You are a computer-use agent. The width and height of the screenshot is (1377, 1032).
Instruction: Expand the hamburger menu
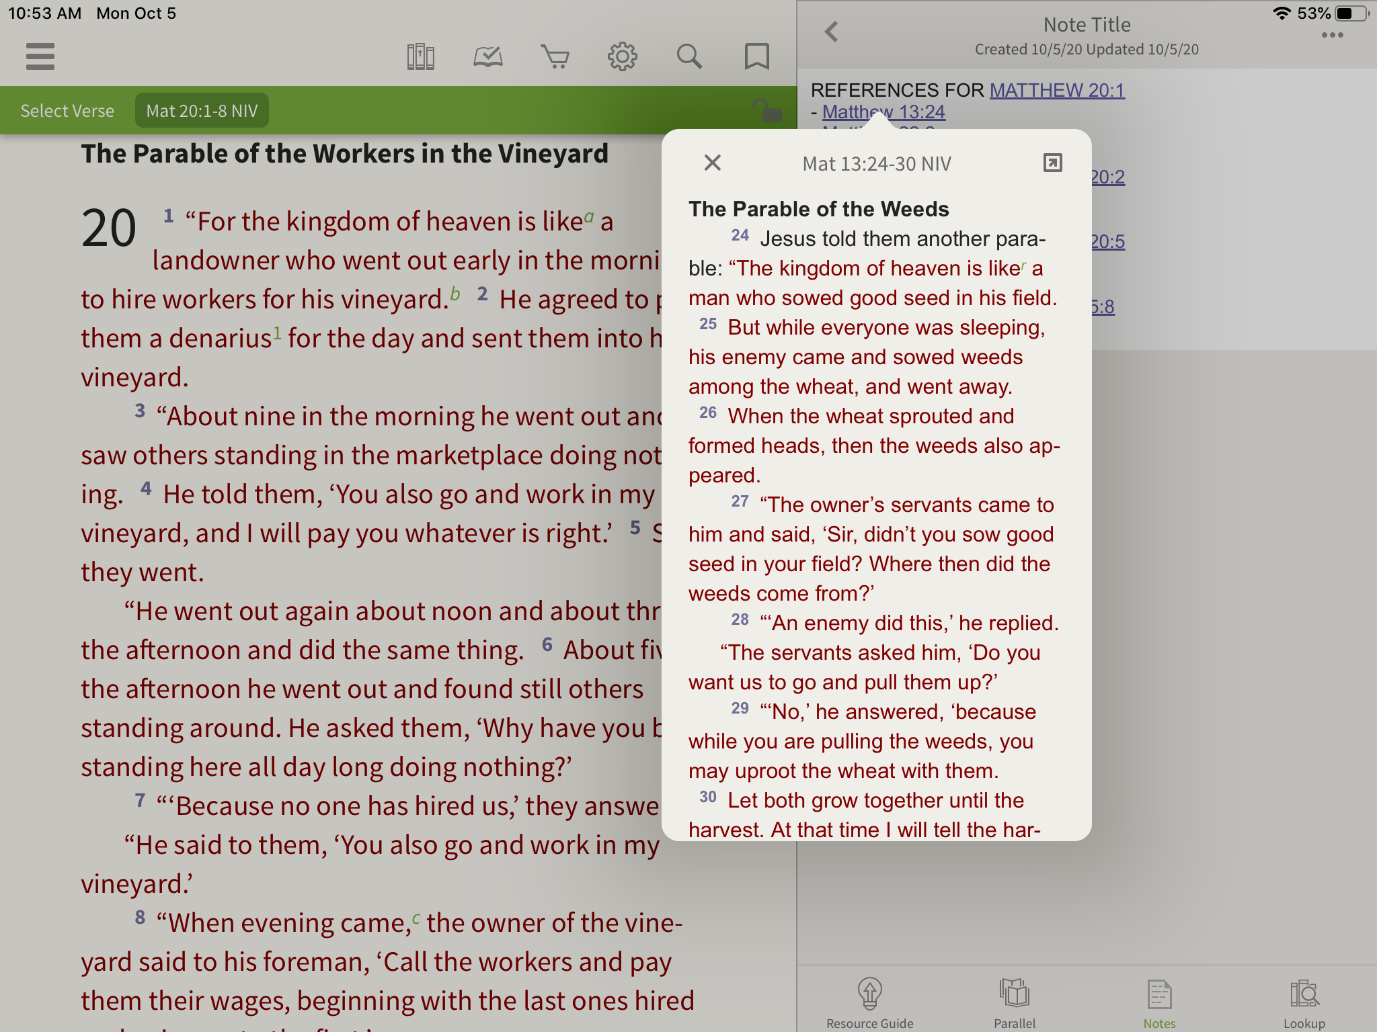point(41,54)
